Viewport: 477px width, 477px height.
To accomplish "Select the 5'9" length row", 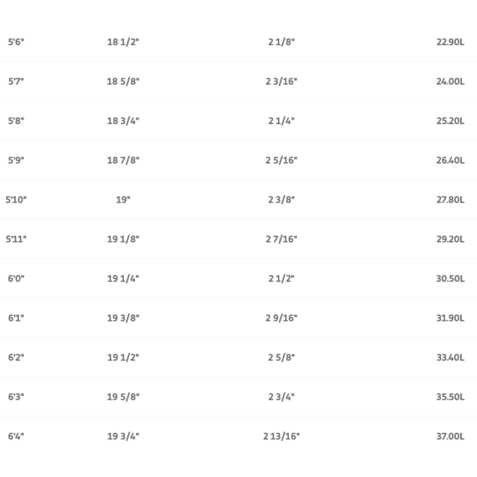I will pyautogui.click(x=16, y=160).
